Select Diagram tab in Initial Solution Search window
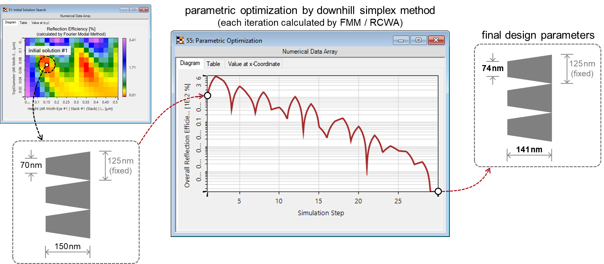The width and height of the screenshot is (604, 264). pos(11,22)
